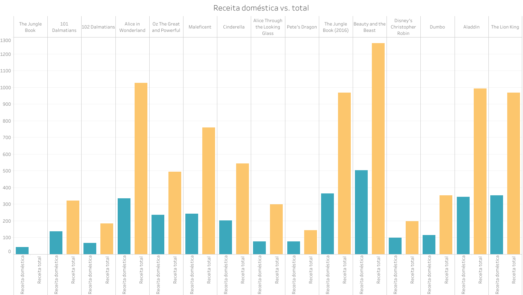The image size is (523, 295).
Task: Select The Jungle Book (2016) total bar
Action: click(x=344, y=173)
